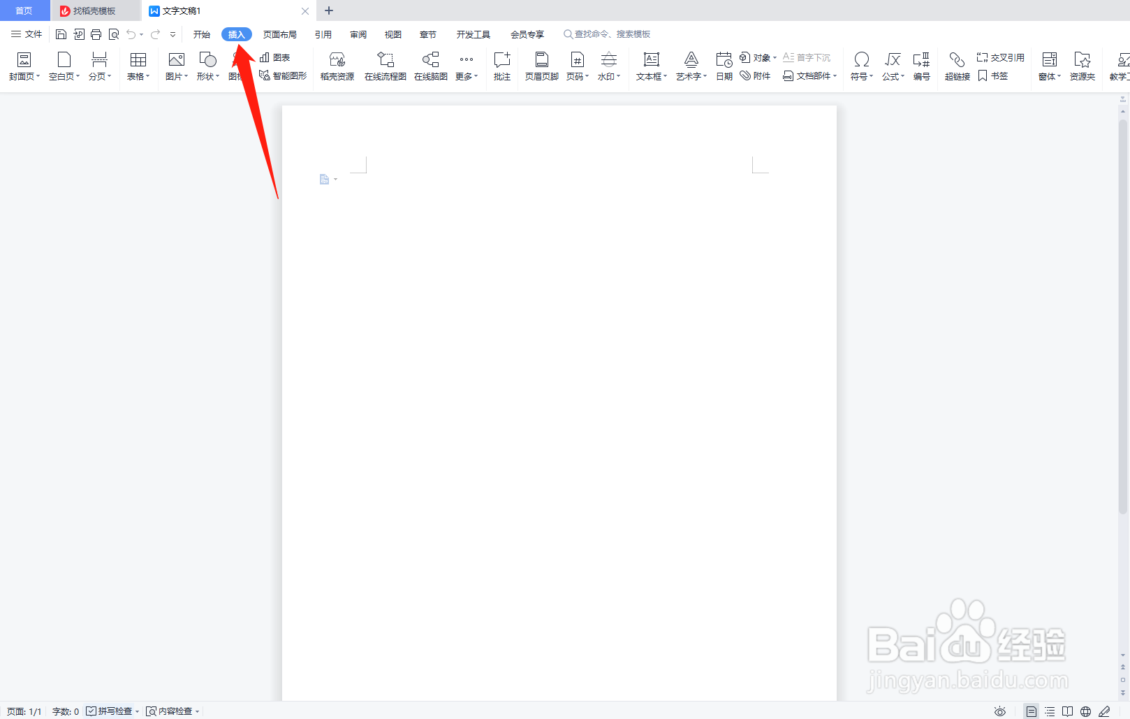Select reading view book icon in status bar
This screenshot has height=719, width=1130.
[x=1068, y=711]
